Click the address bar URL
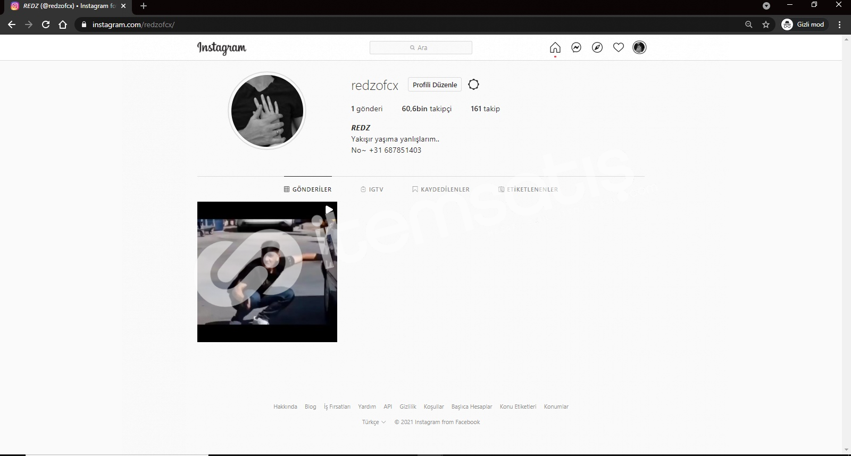Image resolution: width=851 pixels, height=456 pixels. tap(134, 24)
